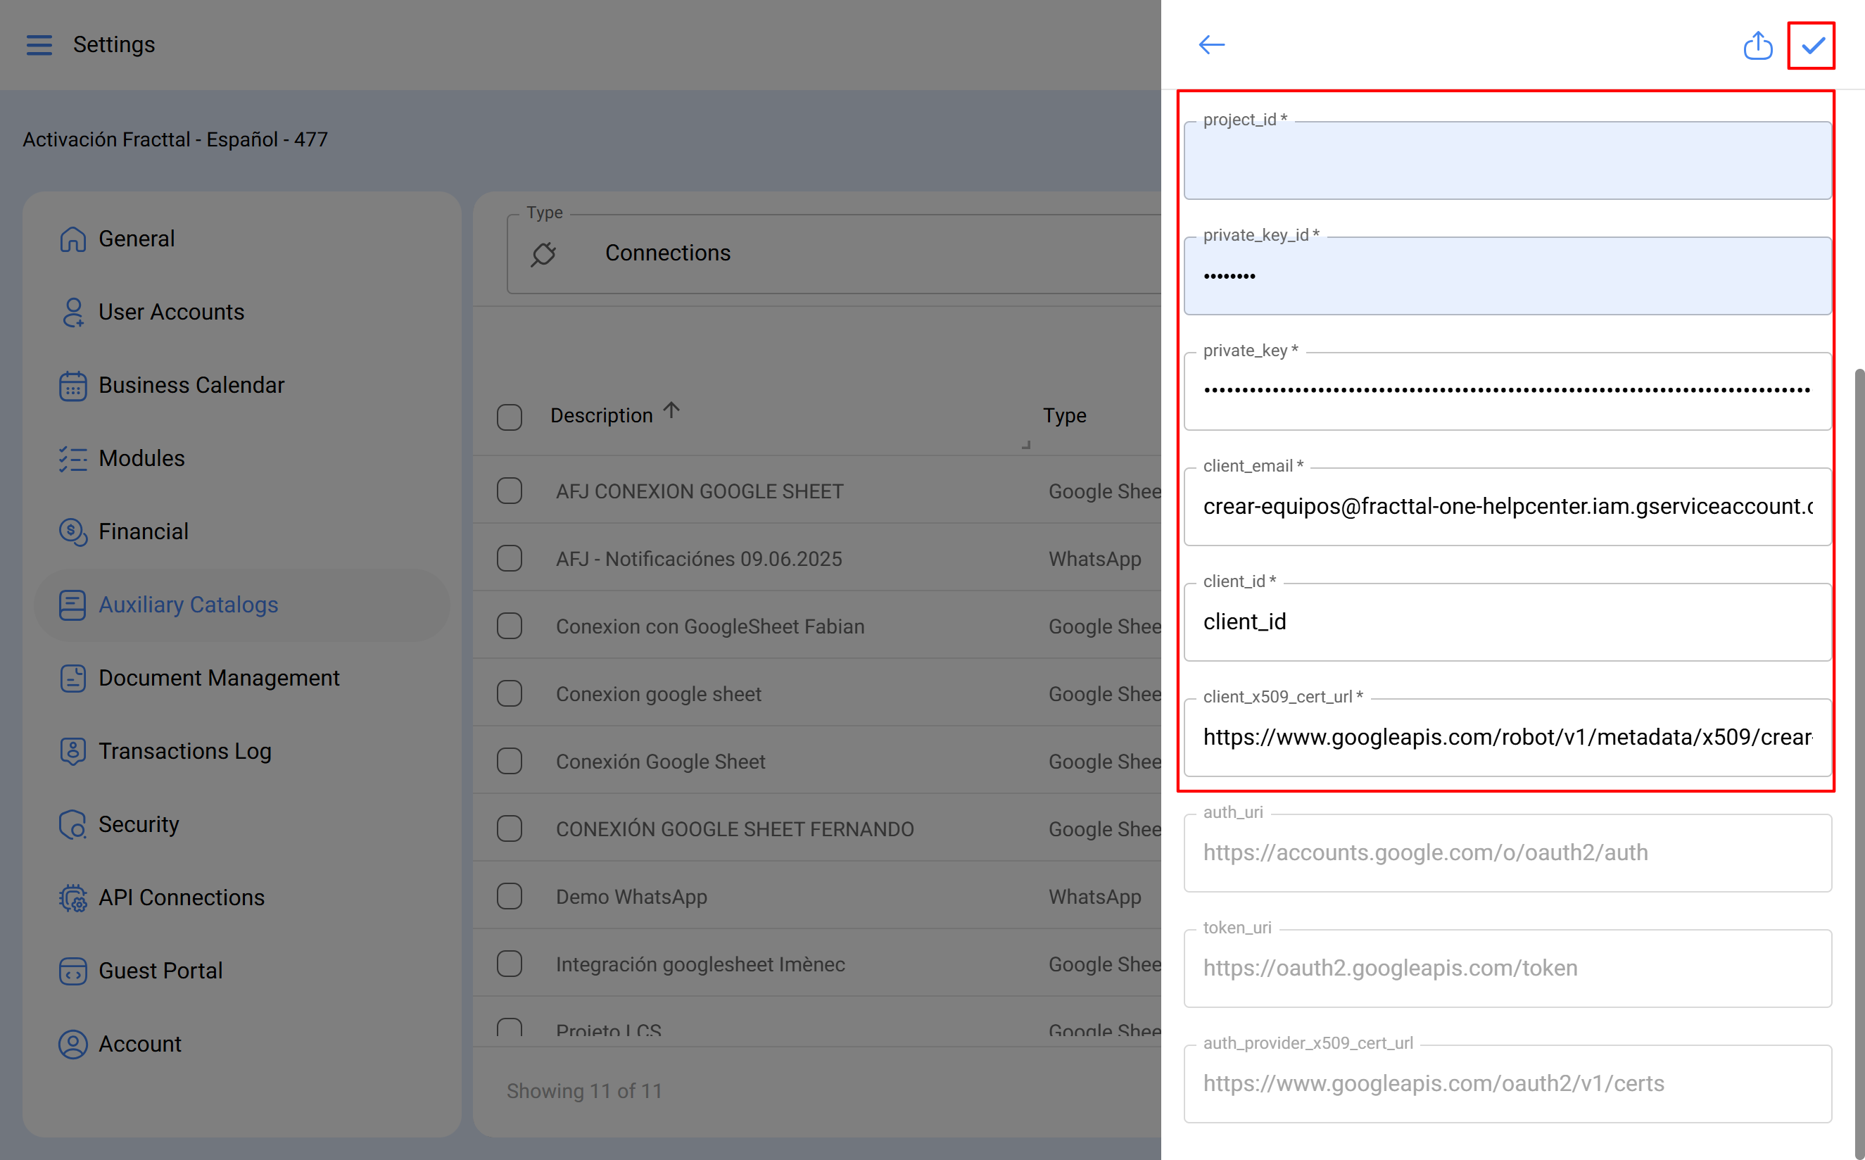This screenshot has width=1865, height=1160.
Task: Open Security via its shield icon
Action: pyautogui.click(x=73, y=824)
